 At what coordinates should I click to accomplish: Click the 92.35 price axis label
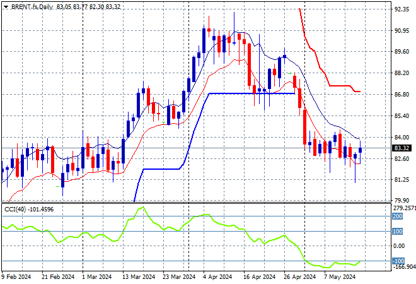click(401, 9)
